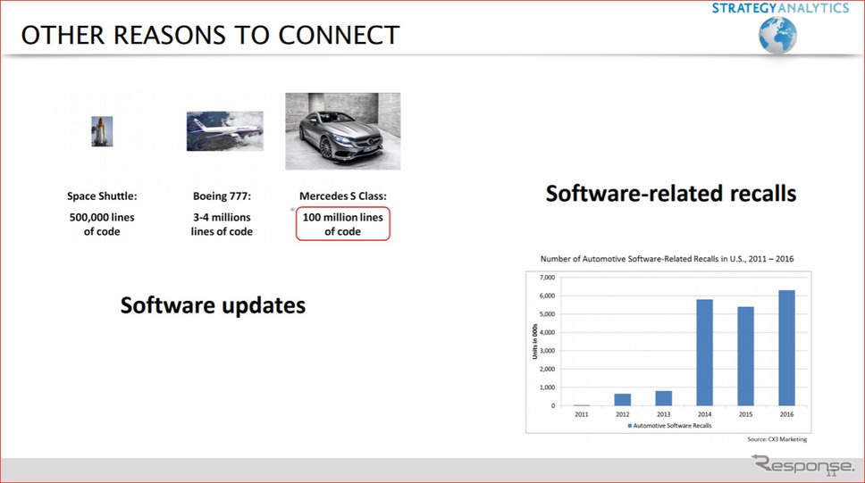Select the '4,000' y-axis label
865x483 pixels.
click(547, 332)
